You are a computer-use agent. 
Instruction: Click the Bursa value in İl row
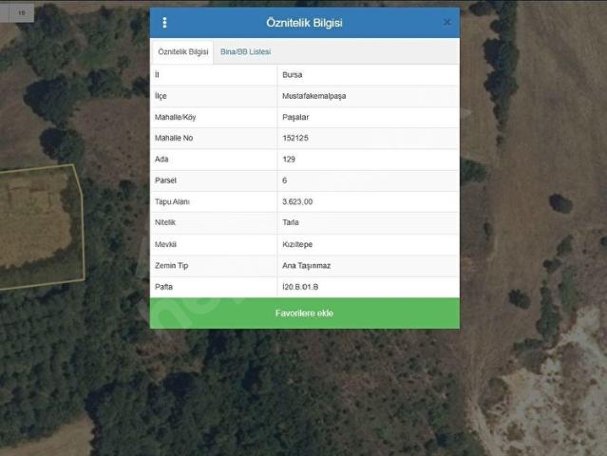[x=293, y=74]
